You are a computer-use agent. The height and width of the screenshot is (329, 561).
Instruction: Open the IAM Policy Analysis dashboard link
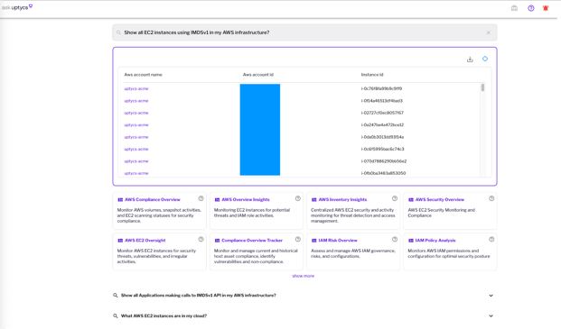[x=435, y=241]
